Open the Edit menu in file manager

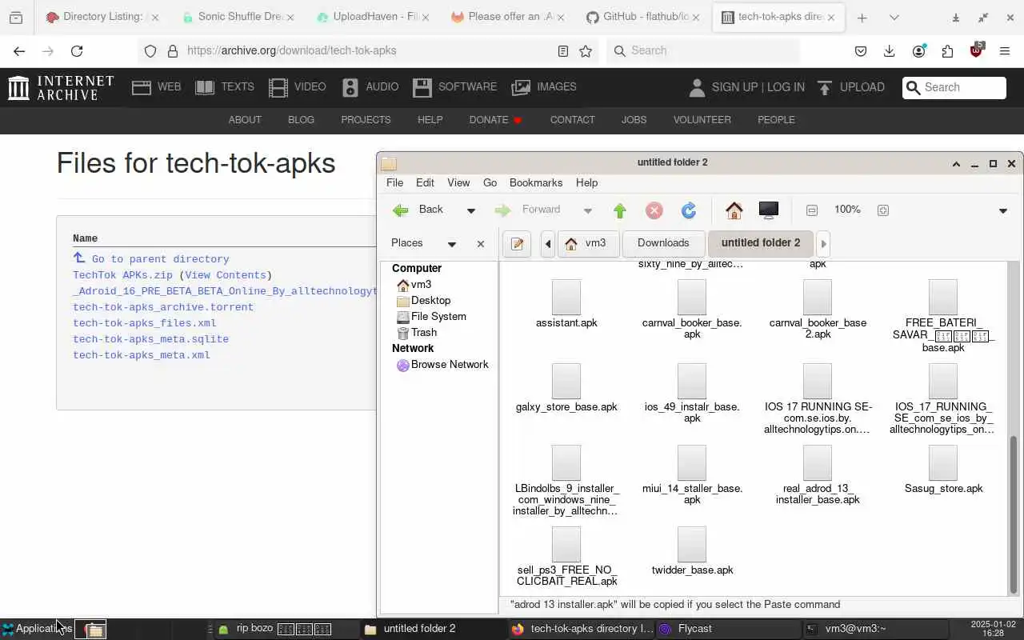click(425, 182)
